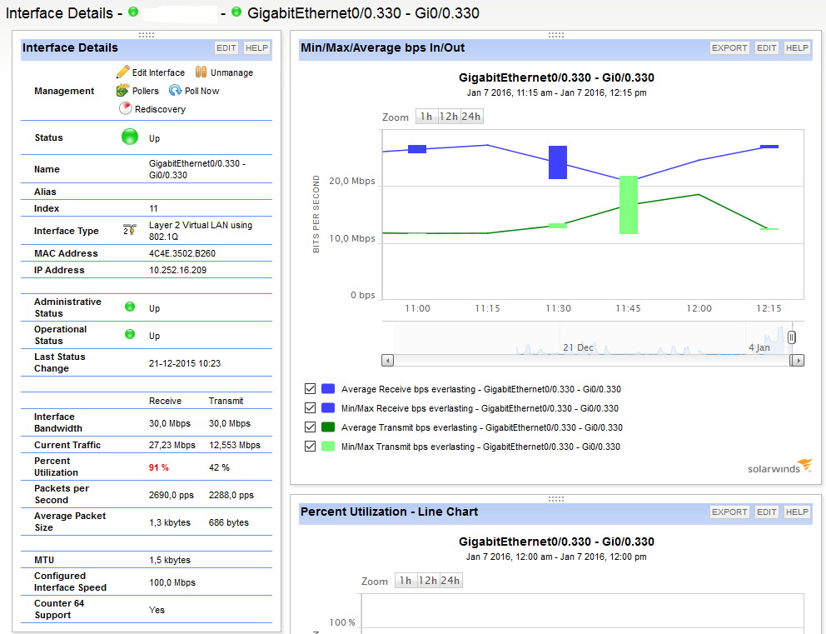Click the chart navigator right handle
This screenshot has height=634, width=826.
click(791, 337)
